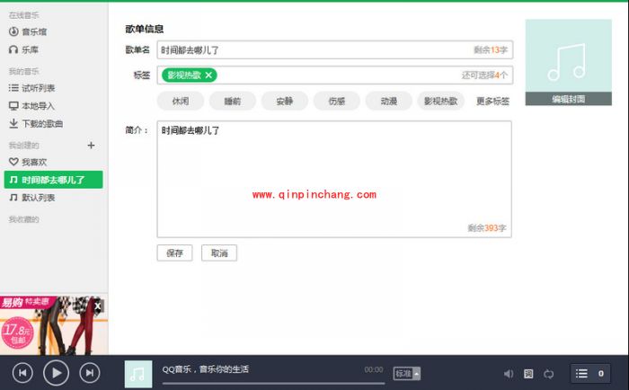Viewport: 629px width, 390px height.
Task: Mute audio with the speaker icon
Action: tap(509, 374)
